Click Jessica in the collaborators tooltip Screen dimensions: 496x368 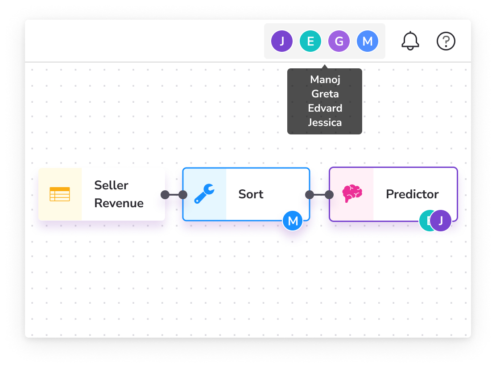point(325,122)
